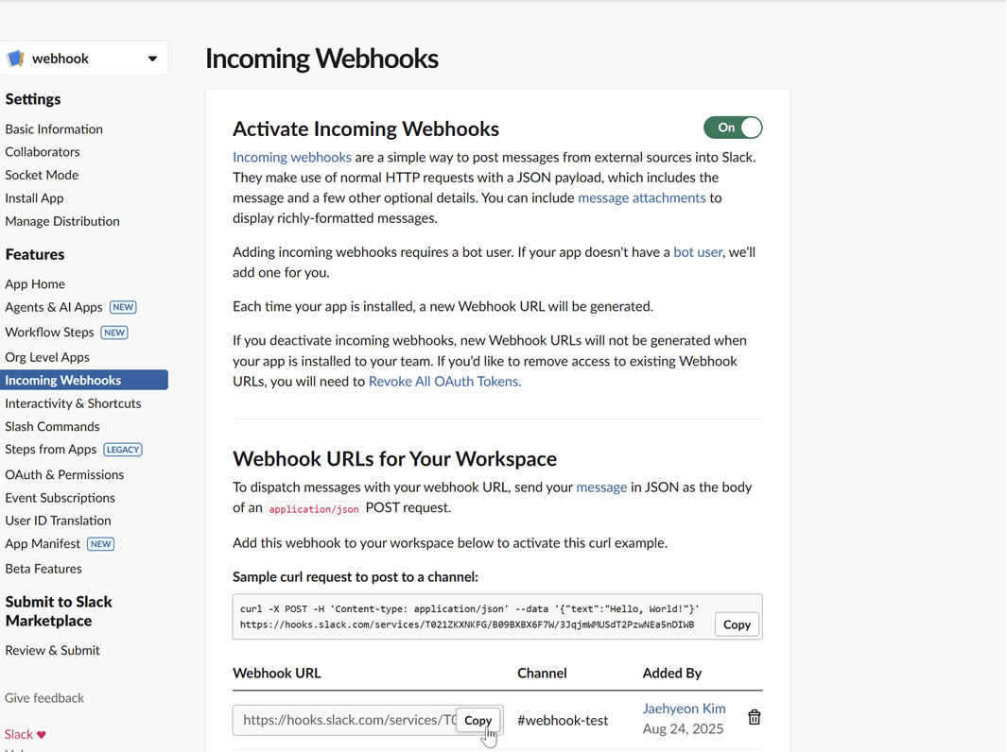Image resolution: width=1007 pixels, height=752 pixels.
Task: Click the Jaehyeon Kim profile link
Action: click(684, 708)
